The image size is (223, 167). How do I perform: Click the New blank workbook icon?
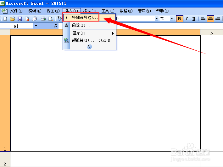pos(5,19)
